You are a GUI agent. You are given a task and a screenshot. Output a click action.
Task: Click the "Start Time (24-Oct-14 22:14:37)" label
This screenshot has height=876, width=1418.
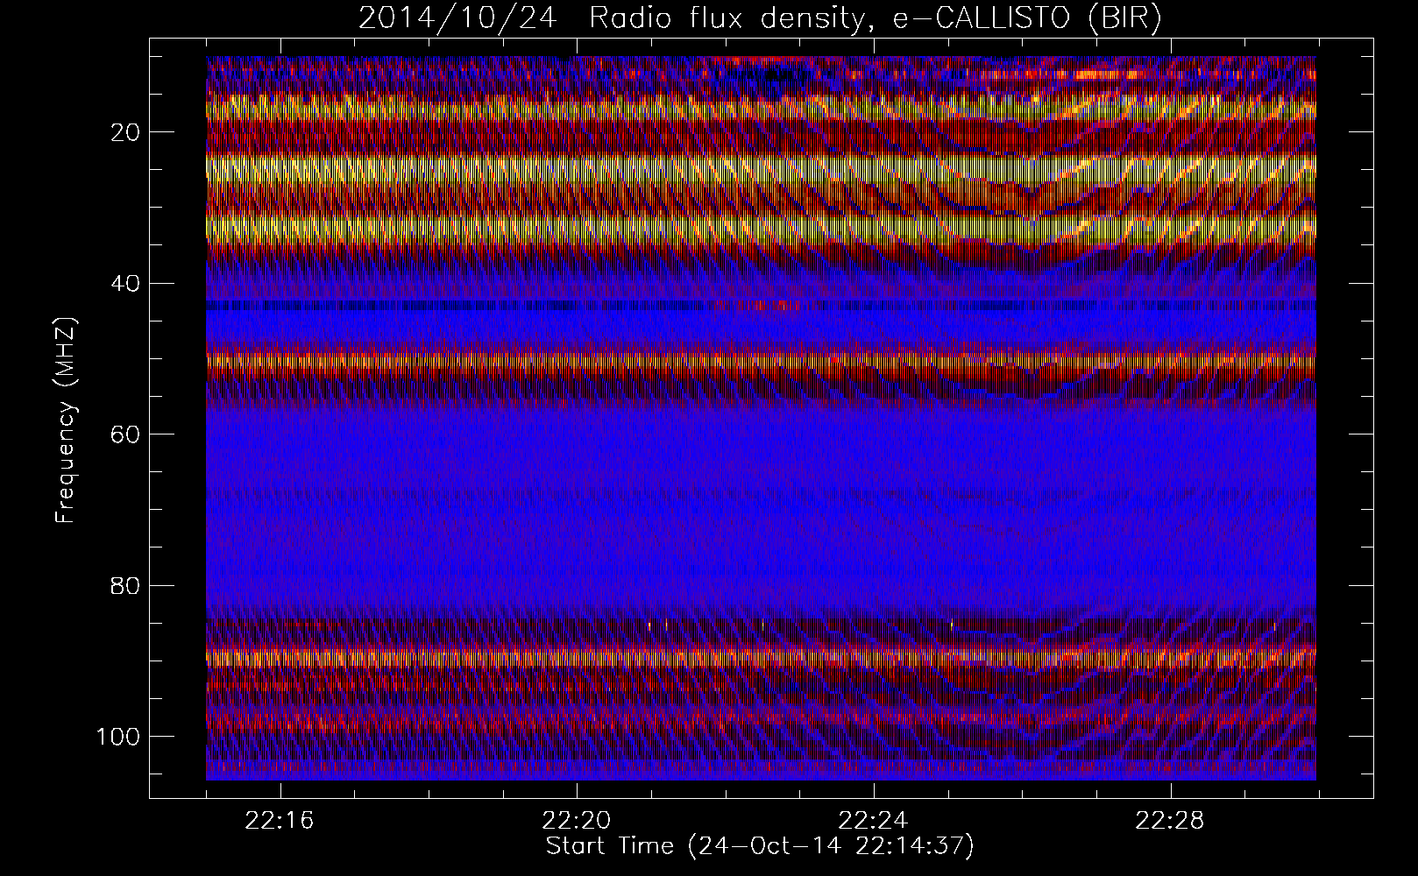click(760, 846)
